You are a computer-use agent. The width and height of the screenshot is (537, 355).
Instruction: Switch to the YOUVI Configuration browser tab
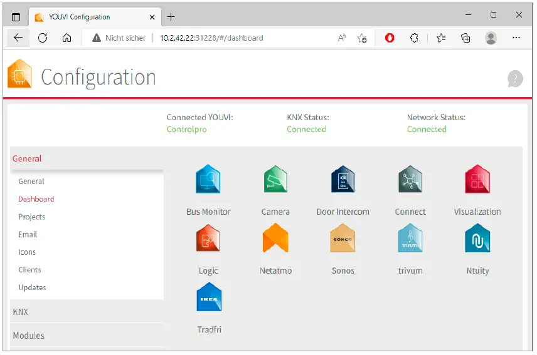point(95,17)
